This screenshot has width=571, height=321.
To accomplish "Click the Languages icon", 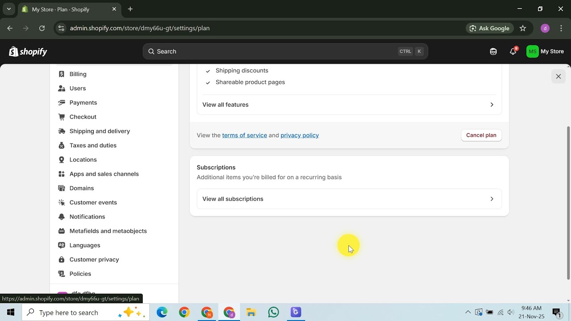I will [62, 245].
